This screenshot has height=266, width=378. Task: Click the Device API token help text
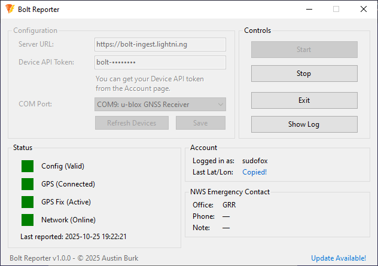click(x=150, y=84)
